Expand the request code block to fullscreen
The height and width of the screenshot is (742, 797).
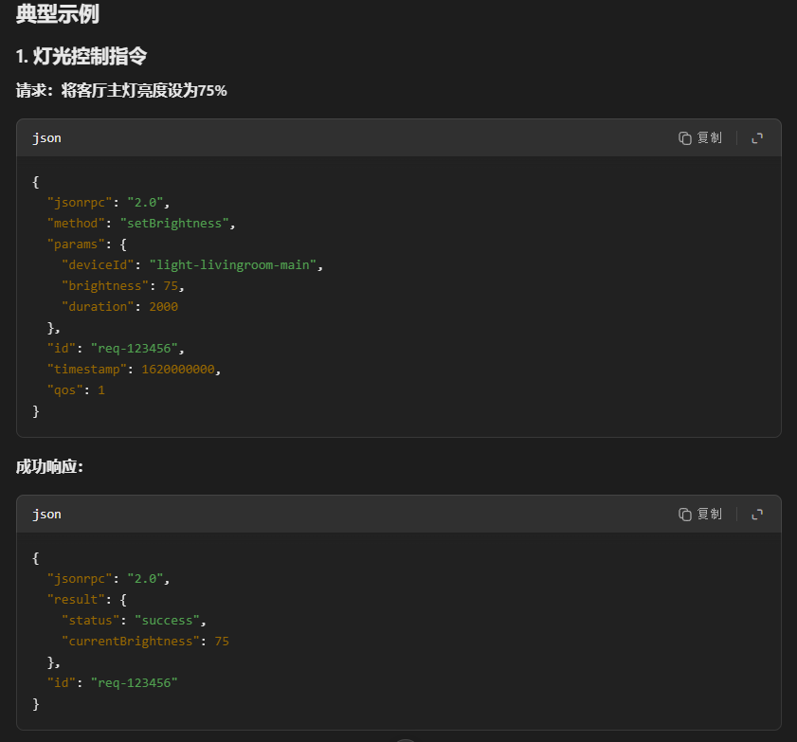click(757, 138)
